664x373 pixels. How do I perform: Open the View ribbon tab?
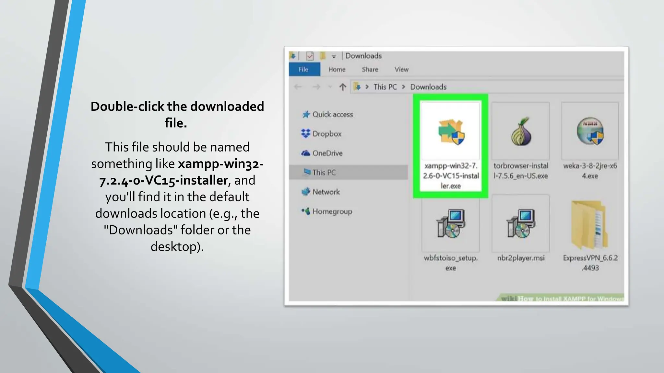pyautogui.click(x=401, y=69)
